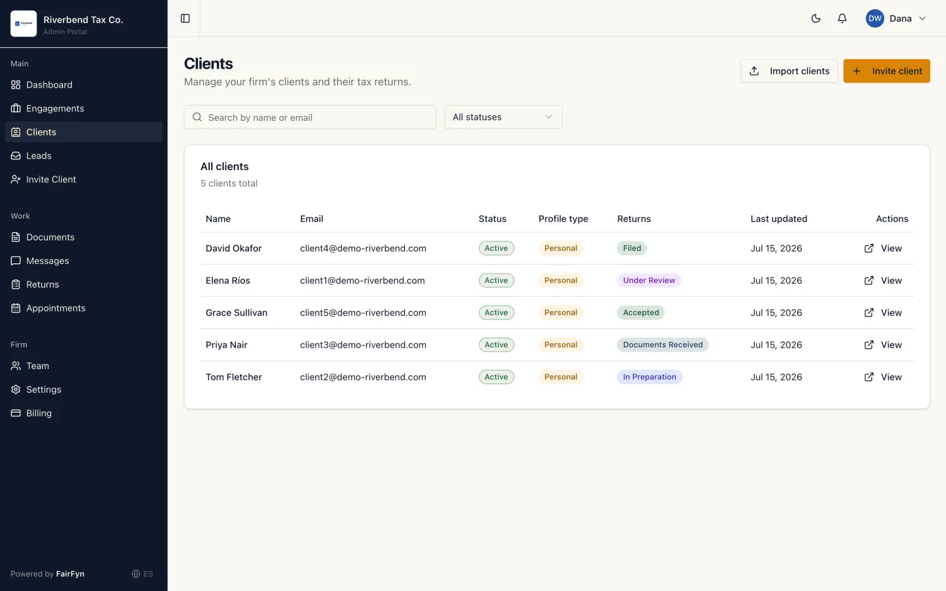View Grace Sullivan's client record

coord(883,313)
